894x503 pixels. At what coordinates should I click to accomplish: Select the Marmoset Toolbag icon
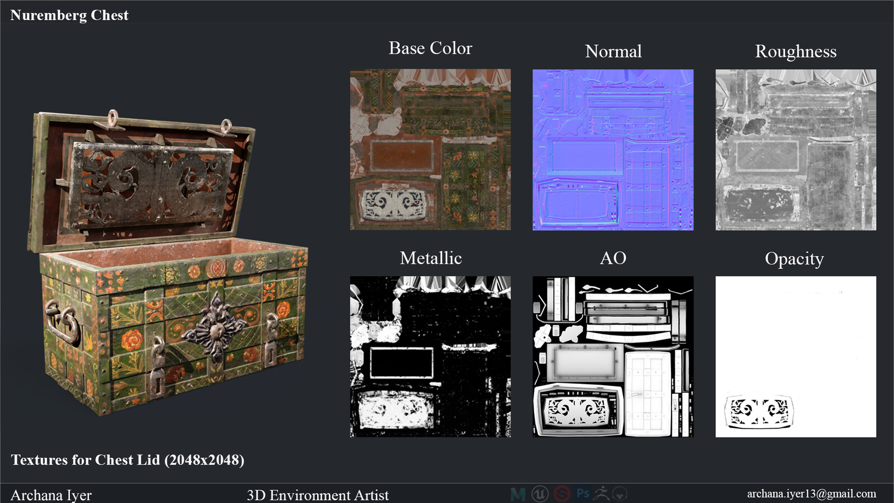tap(619, 493)
